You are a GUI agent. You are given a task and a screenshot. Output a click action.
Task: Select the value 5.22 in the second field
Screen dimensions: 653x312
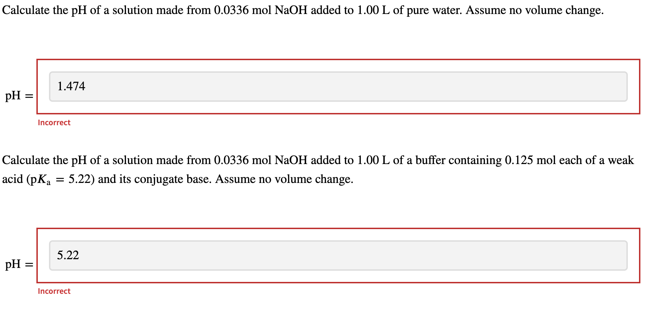click(x=68, y=255)
